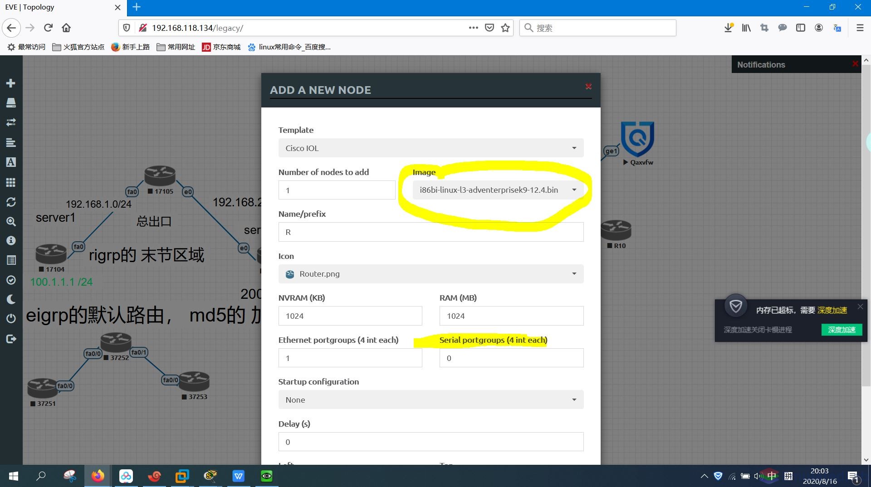Click the 搜索 search box
The image size is (871, 487).
(597, 28)
